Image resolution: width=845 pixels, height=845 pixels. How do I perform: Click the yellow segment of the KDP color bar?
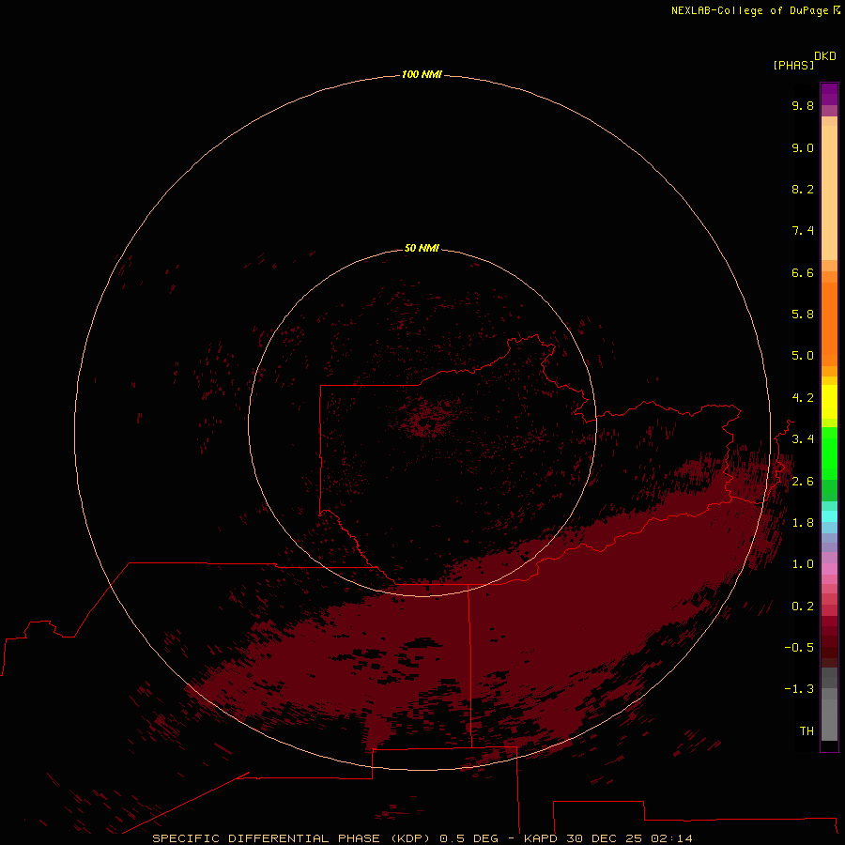(x=829, y=402)
